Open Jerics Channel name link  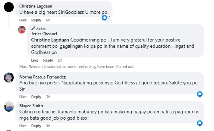click(44, 34)
